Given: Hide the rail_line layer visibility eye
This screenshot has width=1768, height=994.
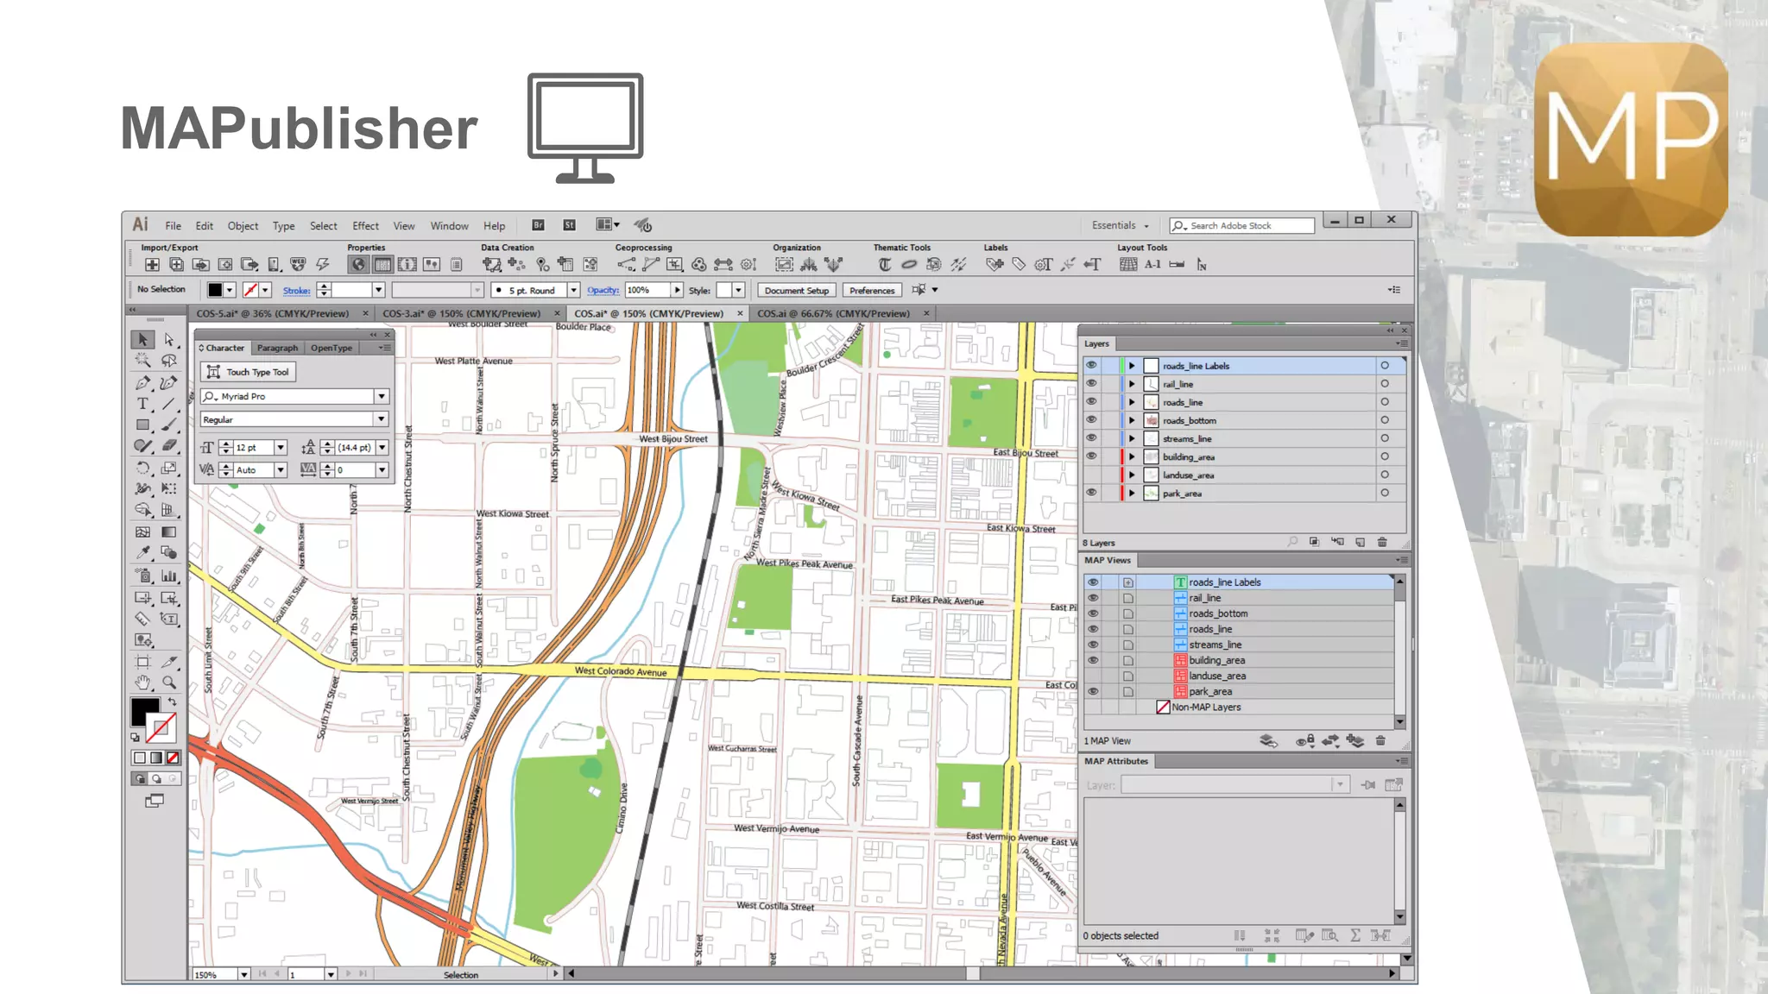Looking at the screenshot, I should point(1091,383).
